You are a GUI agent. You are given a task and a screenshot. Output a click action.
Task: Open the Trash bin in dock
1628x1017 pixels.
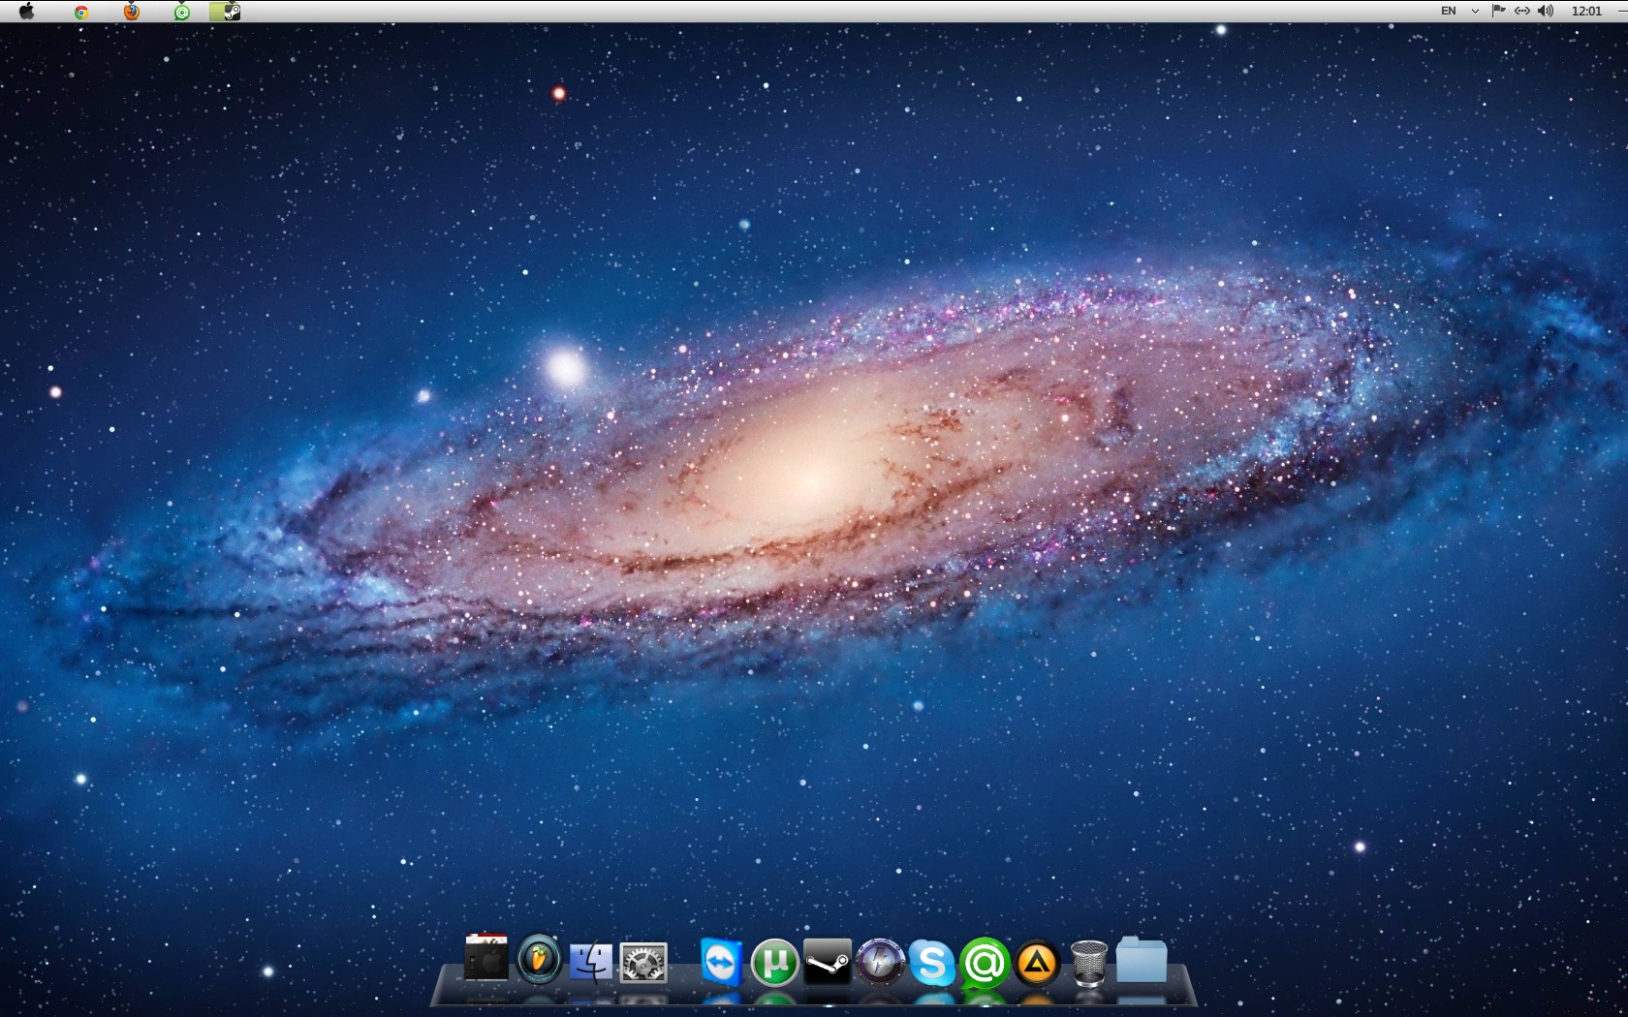pos(1089,963)
